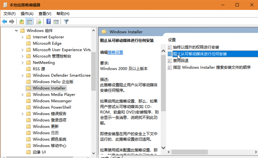Image resolution: width=258 pixels, height=158 pixels.
Task: Click the Group Policy Editor title bar icon
Action: click(x=5, y=5)
